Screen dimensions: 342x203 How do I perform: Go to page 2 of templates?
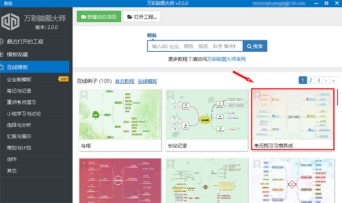tap(311, 80)
